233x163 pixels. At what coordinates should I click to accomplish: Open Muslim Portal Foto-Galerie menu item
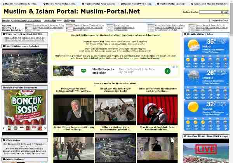click(99, 4)
